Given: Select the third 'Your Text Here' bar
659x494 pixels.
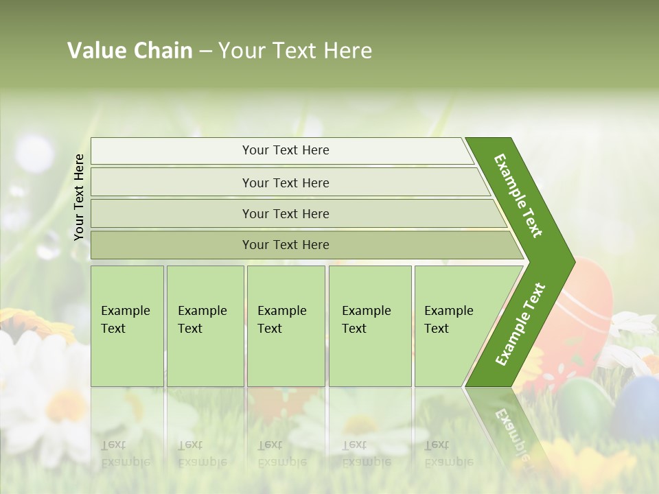Looking at the screenshot, I should (x=299, y=213).
